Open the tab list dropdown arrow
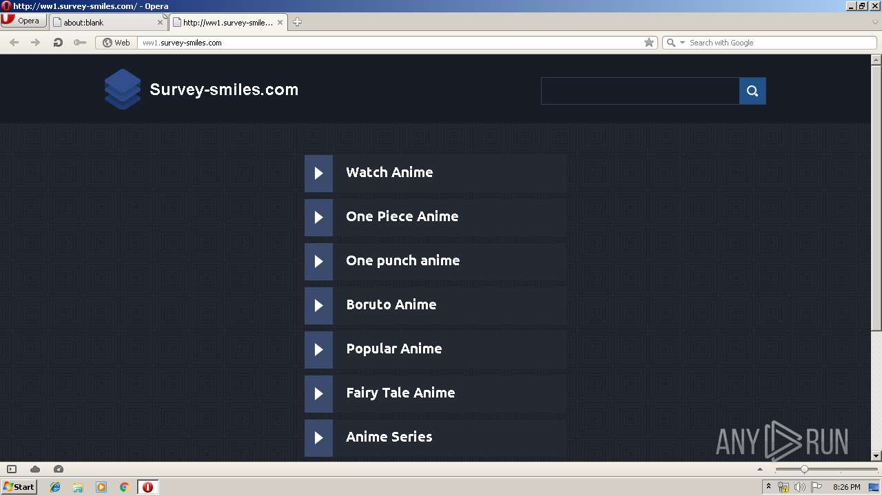The image size is (882, 496). click(875, 22)
